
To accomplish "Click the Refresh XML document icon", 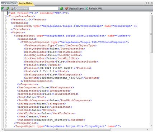I will pyautogui.click(x=87, y=8).
